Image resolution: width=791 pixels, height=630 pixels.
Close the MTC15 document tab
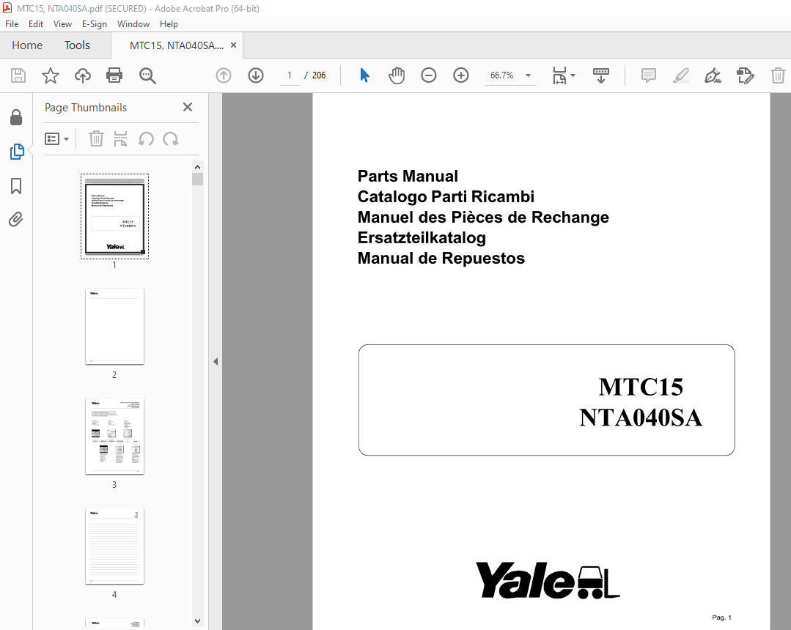[233, 45]
